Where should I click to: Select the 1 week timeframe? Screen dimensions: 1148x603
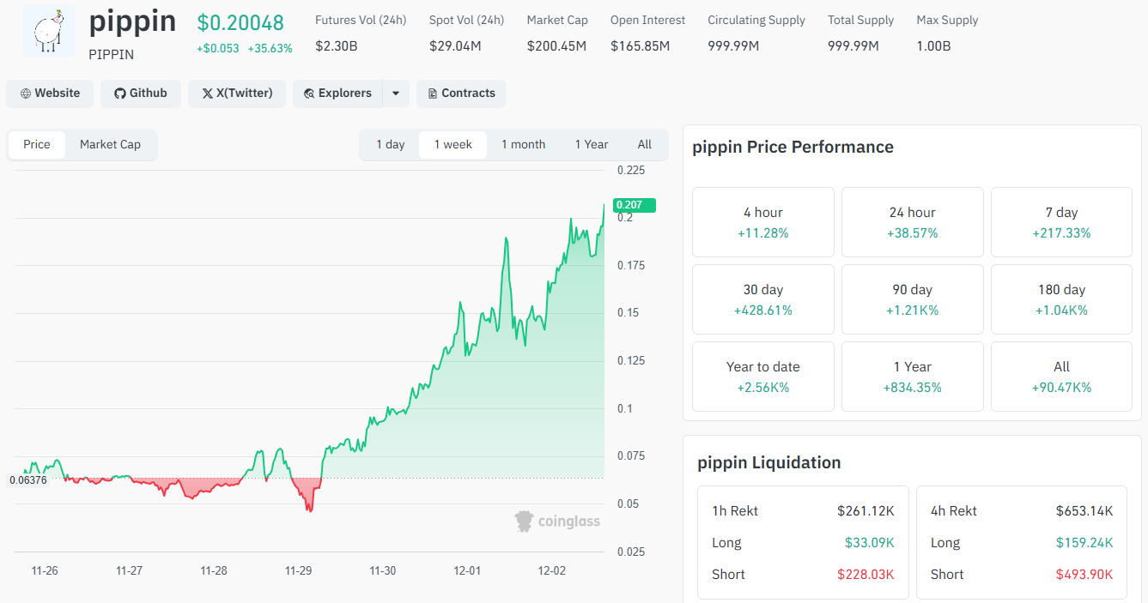[453, 144]
